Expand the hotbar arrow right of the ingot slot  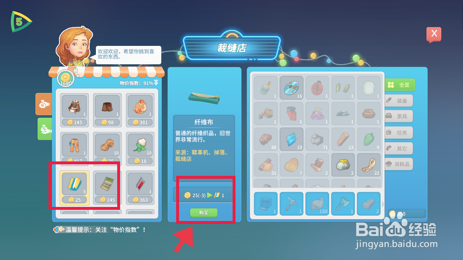click(x=383, y=204)
